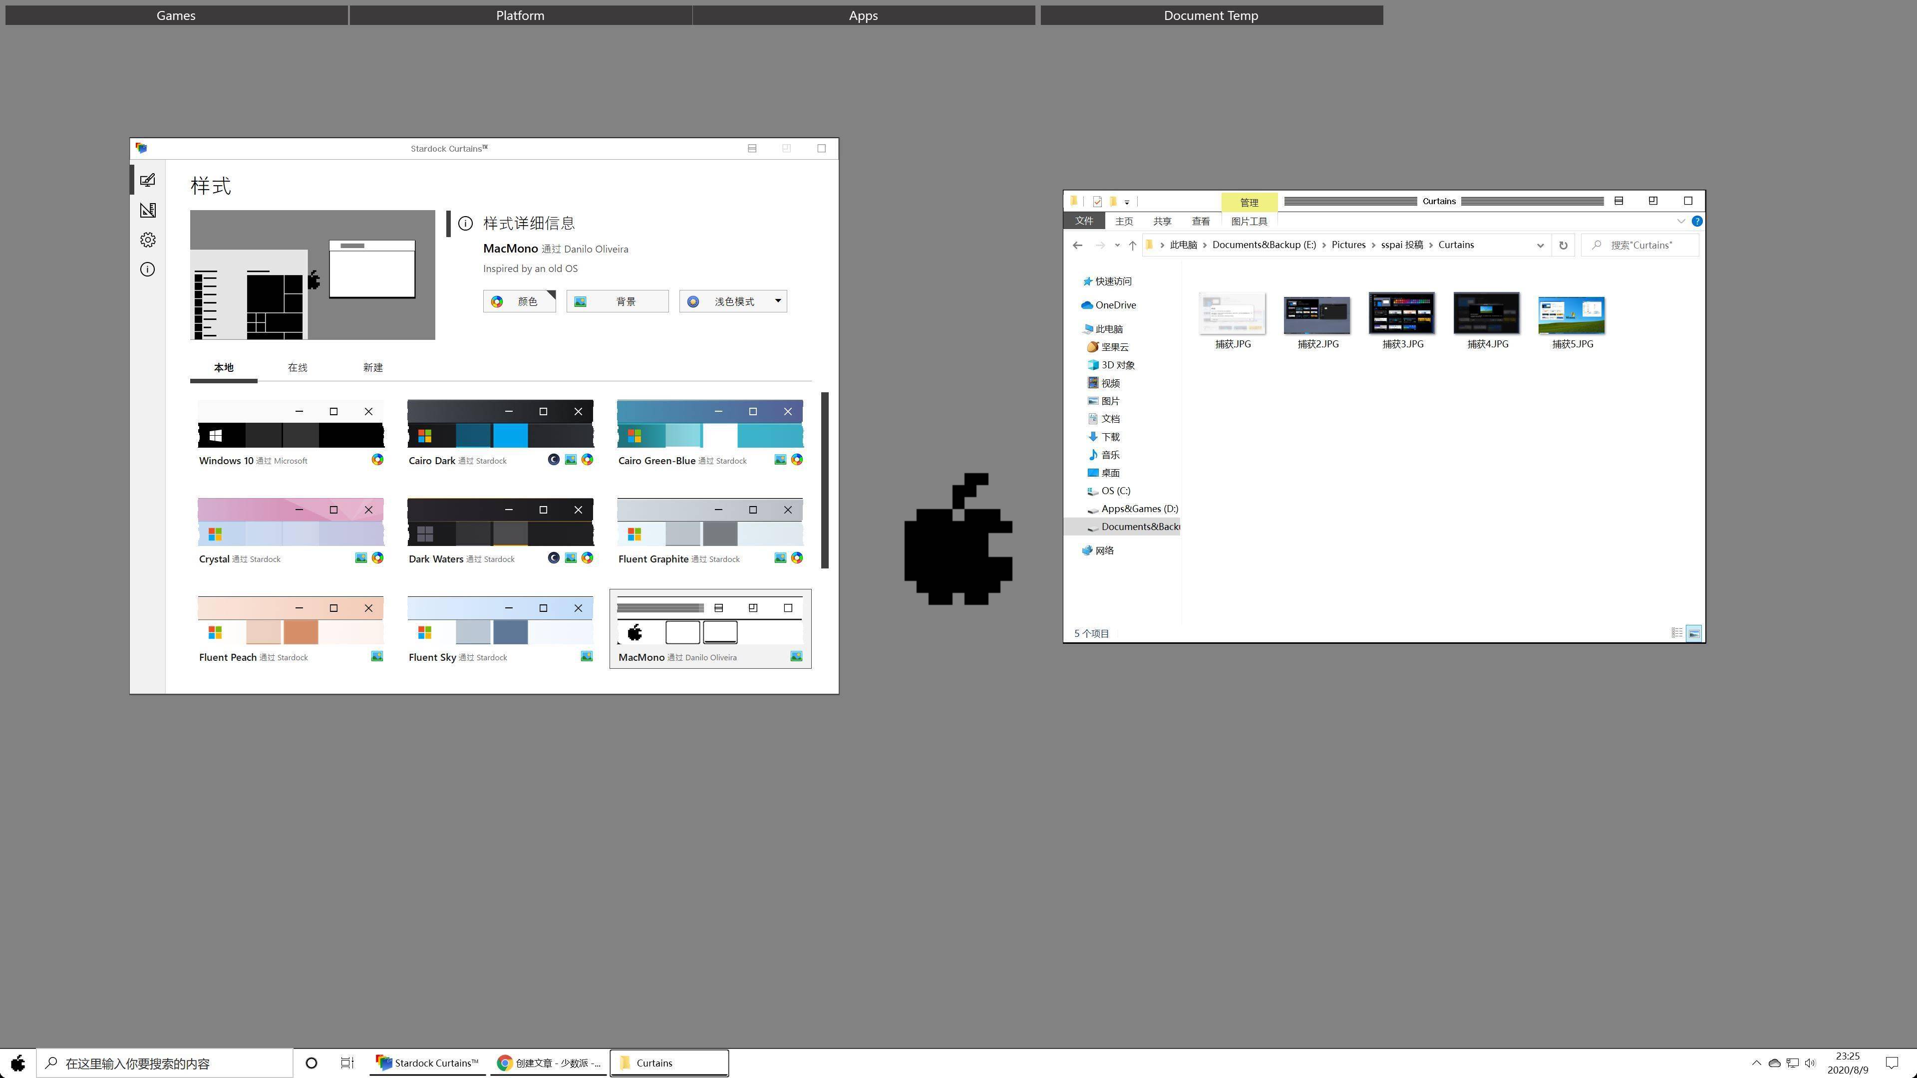This screenshot has width=1917, height=1078.
Task: Open quick access toolbar dropdown in Explorer
Action: click(1127, 202)
